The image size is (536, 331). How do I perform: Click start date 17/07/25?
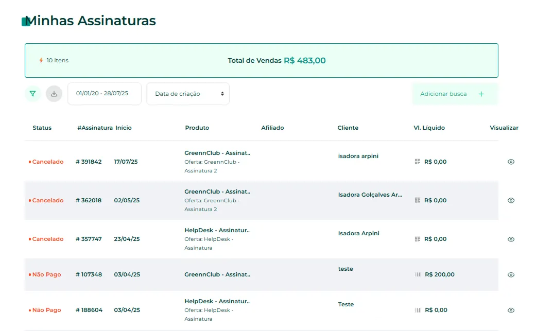(x=126, y=162)
